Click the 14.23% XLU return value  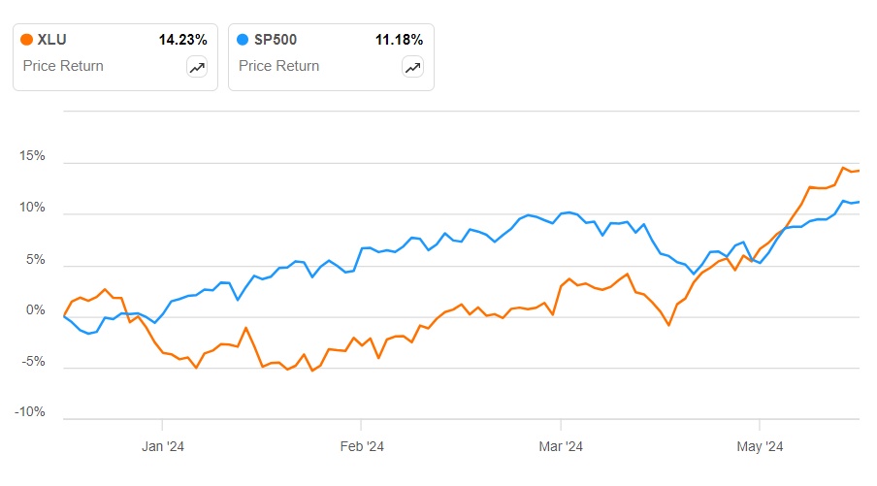(x=182, y=40)
